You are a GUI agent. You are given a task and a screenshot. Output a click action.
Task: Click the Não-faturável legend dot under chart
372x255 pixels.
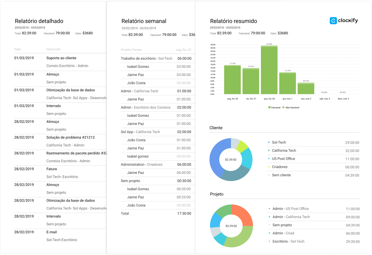(x=283, y=107)
